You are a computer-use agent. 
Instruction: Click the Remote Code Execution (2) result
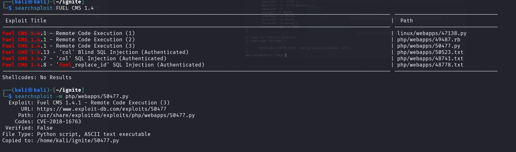69,40
